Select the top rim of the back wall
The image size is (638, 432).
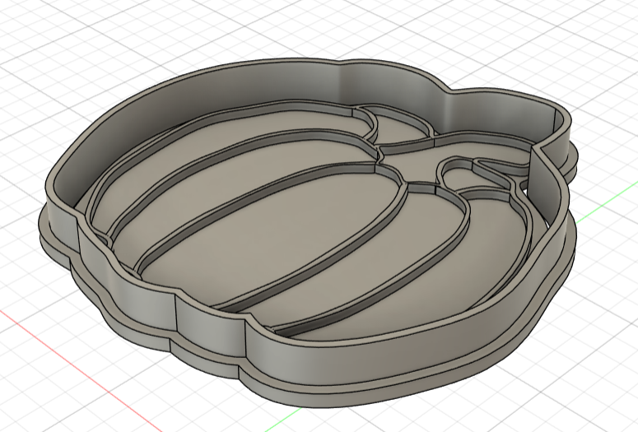pos(247,67)
